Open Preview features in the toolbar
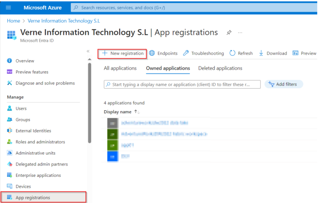Viewport: 318px width, 203px height. pyautogui.click(x=304, y=53)
